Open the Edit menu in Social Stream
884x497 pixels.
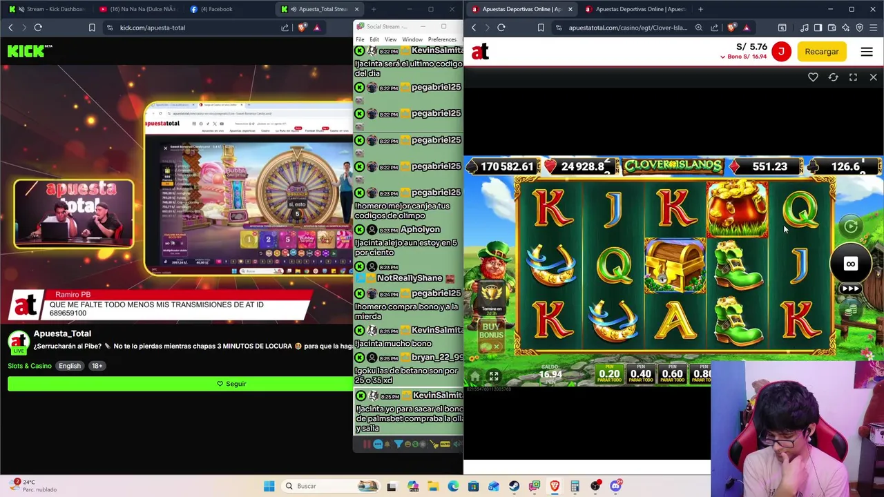pos(374,39)
